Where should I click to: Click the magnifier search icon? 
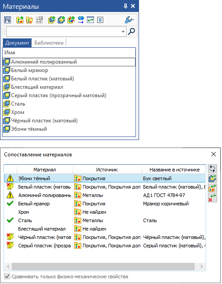132,31
